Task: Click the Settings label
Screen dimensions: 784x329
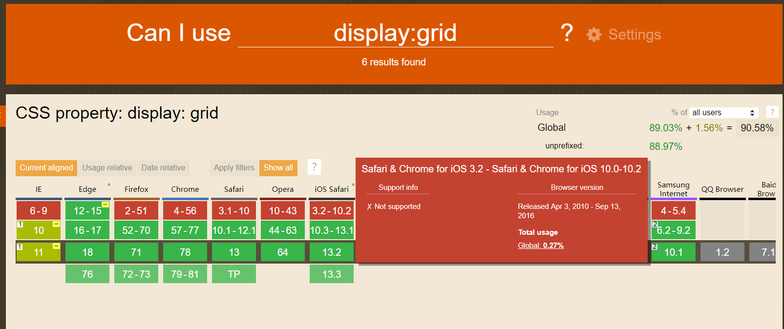Action: click(635, 35)
